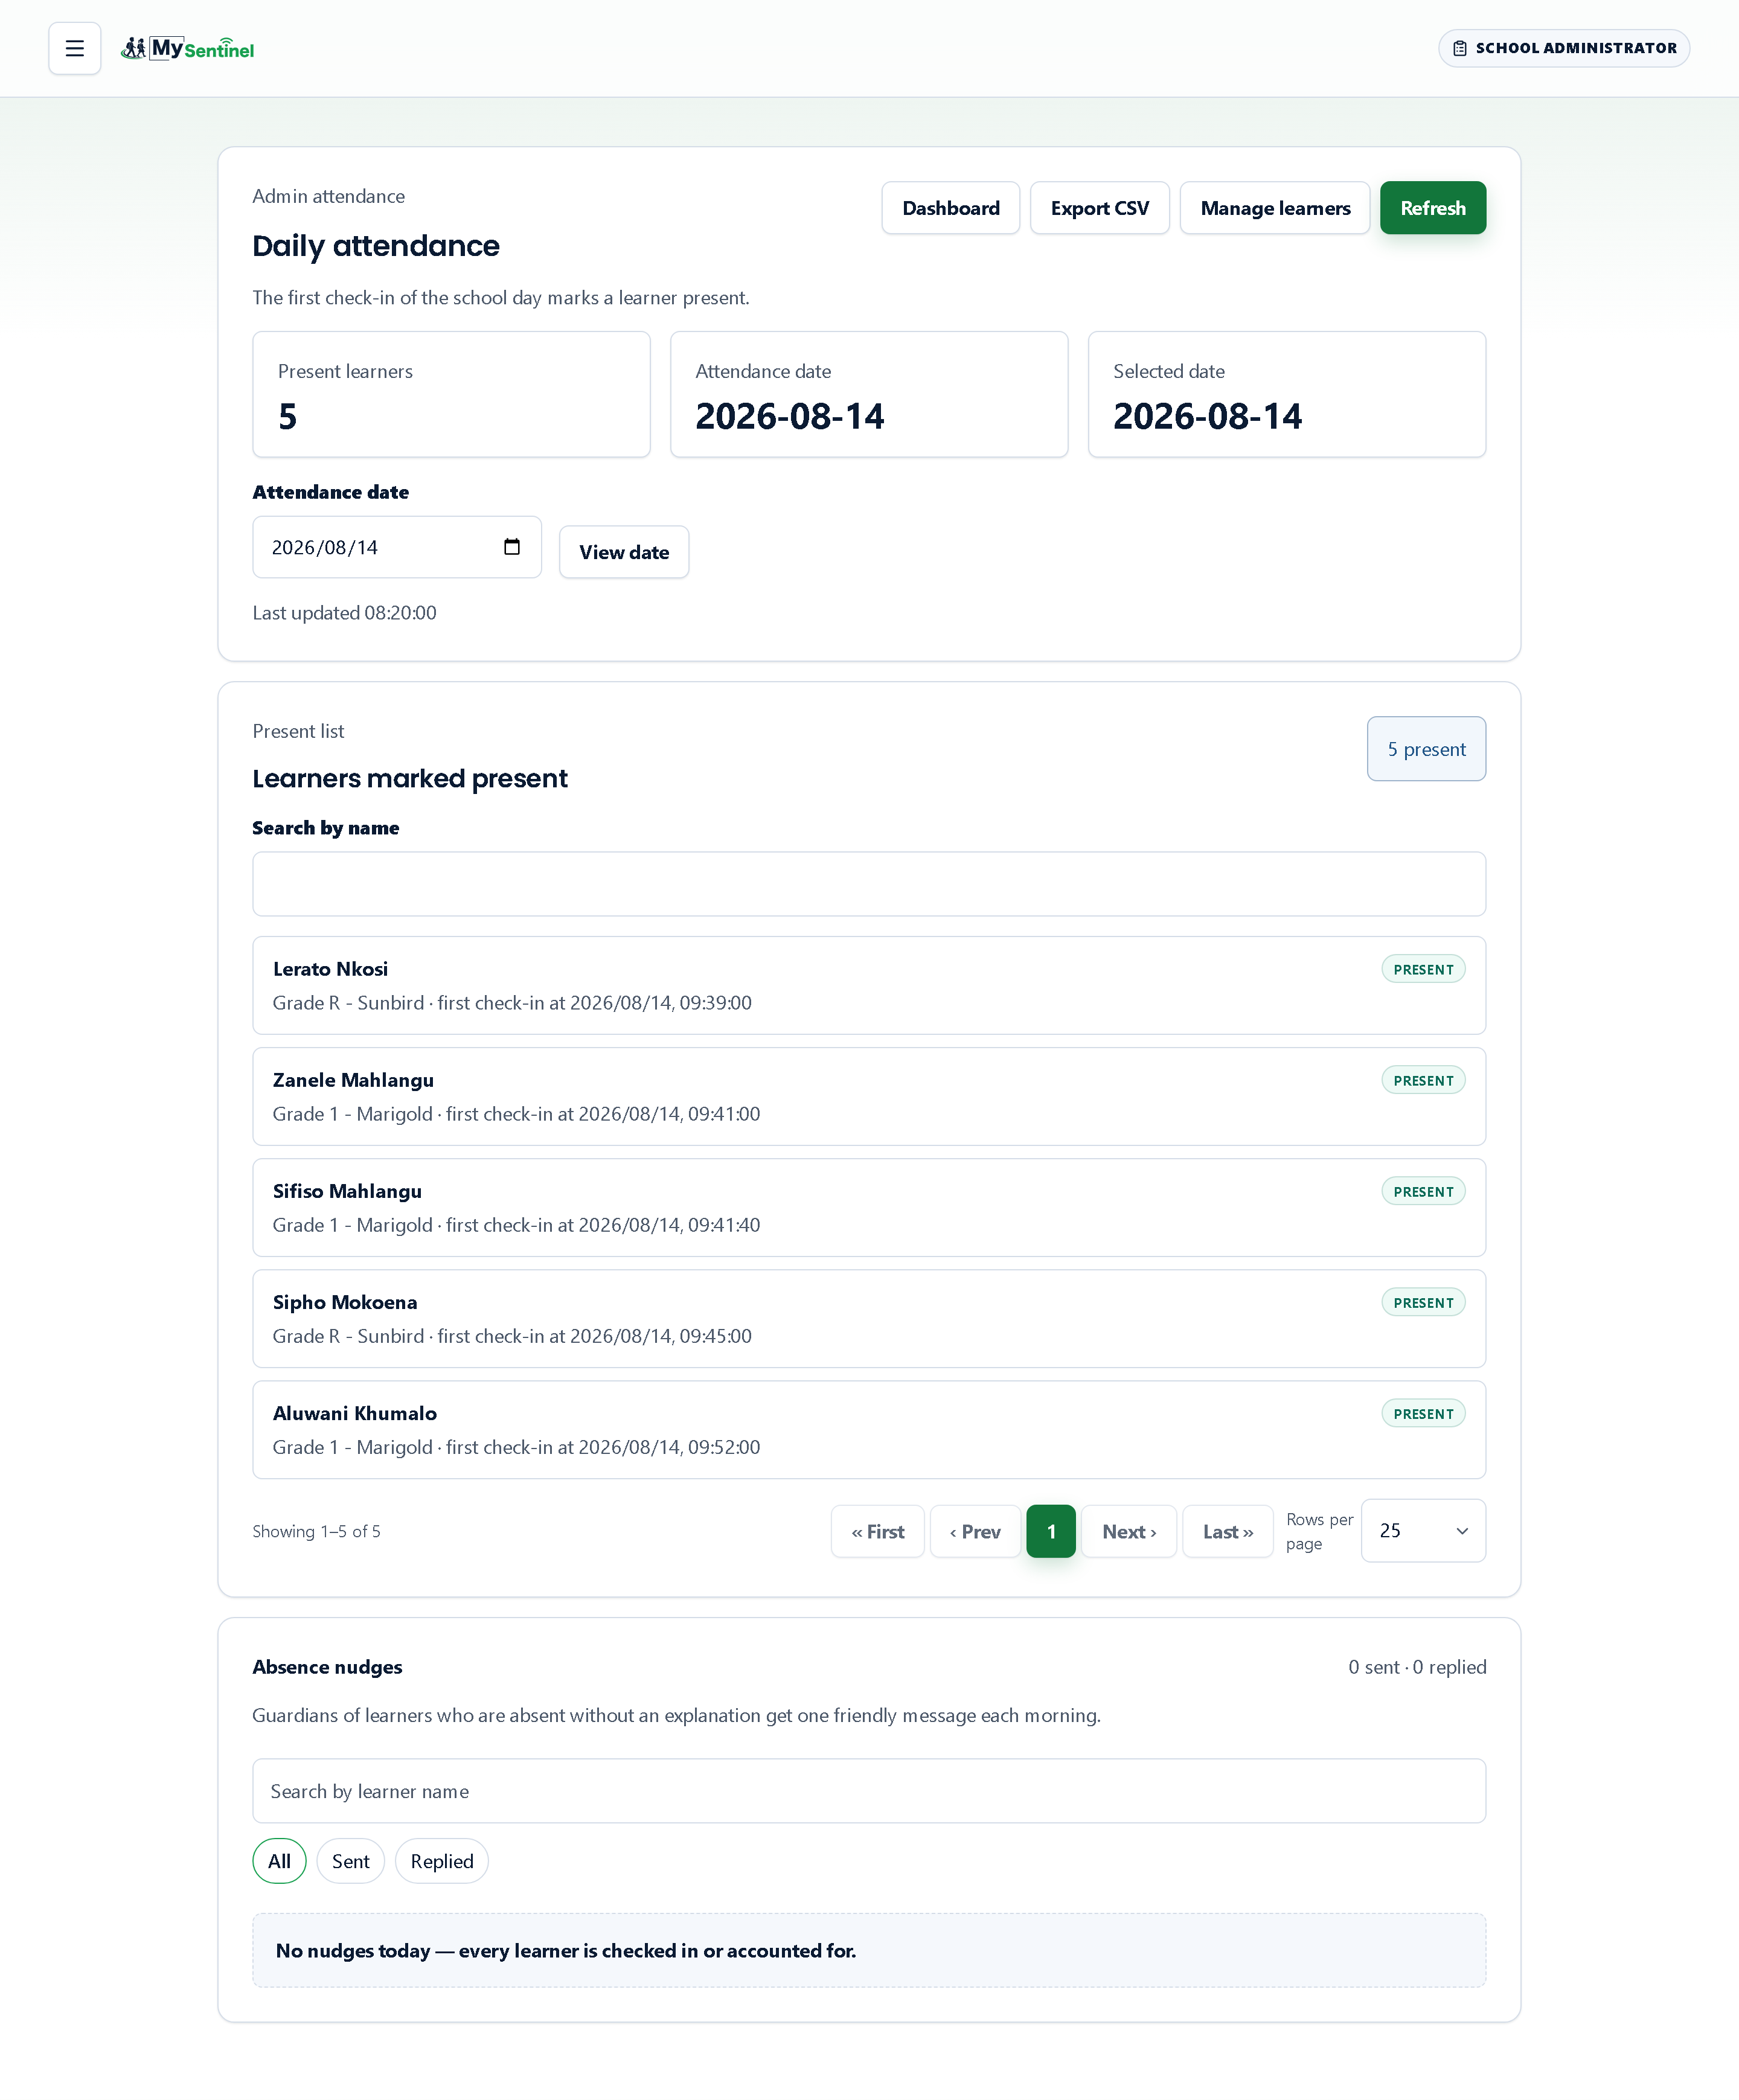Screen dimensions: 1739x2100
Task: Open Sifiso Mahlangu's attendance row
Action: [x=869, y=1208]
